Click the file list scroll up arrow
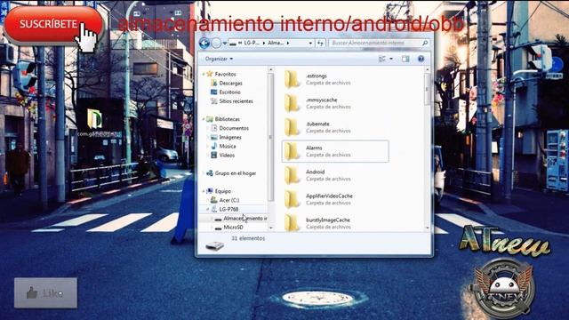Viewport: 569px width, 320px height. [x=427, y=69]
